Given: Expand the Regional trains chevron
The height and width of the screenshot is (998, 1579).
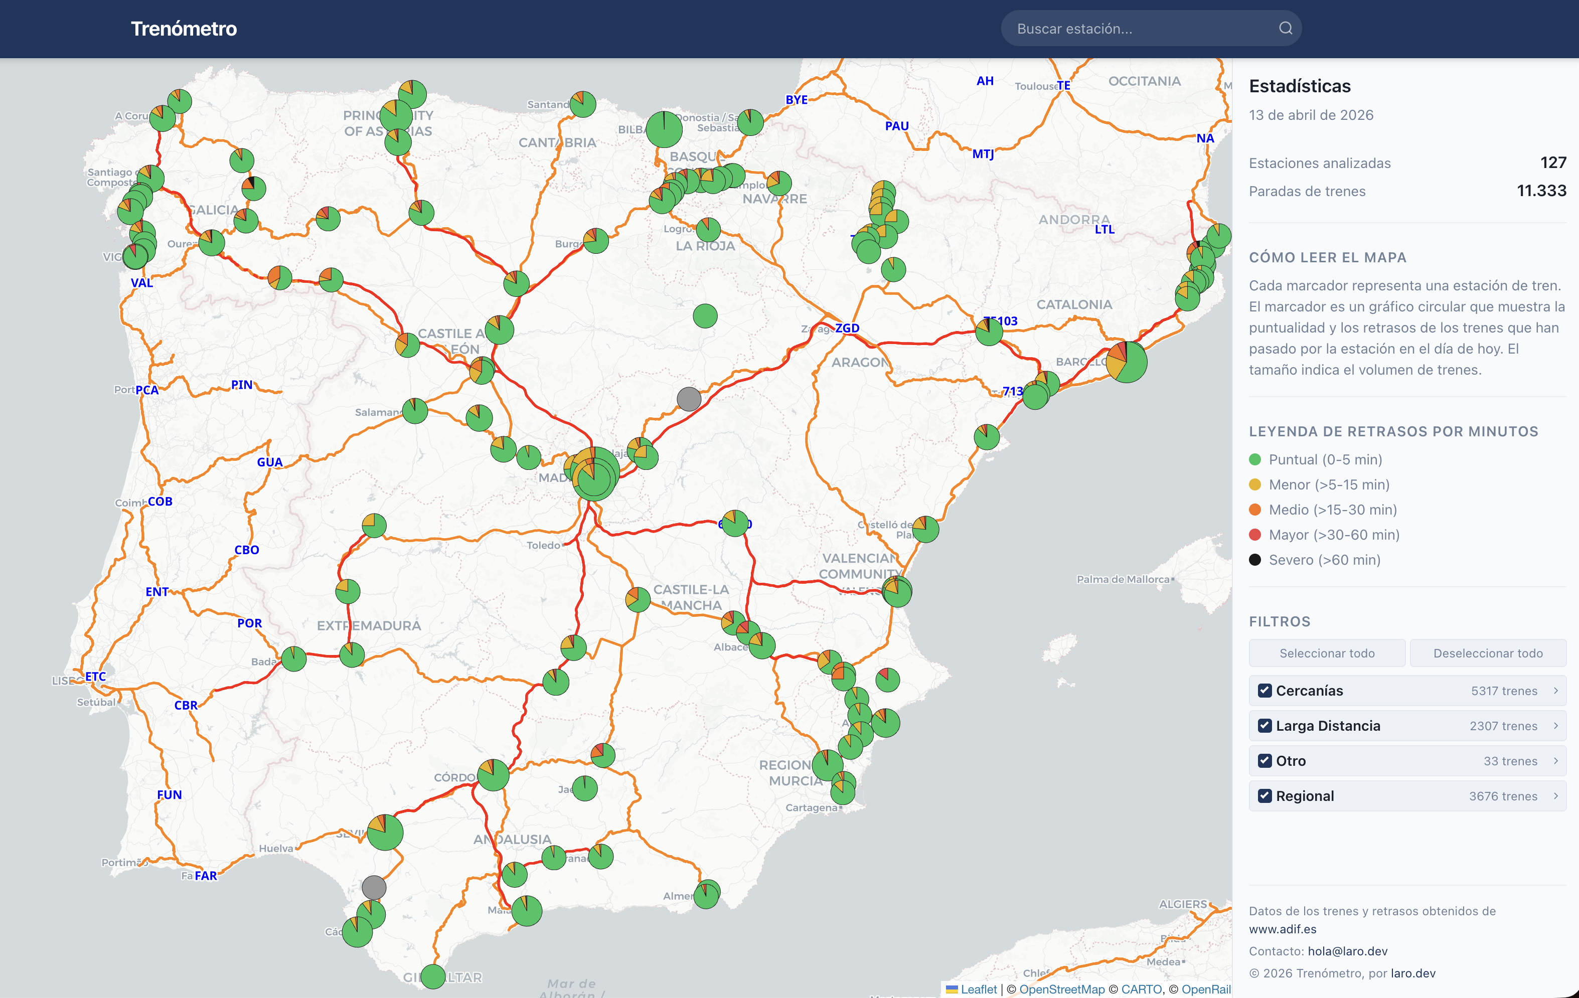Looking at the screenshot, I should coord(1555,796).
